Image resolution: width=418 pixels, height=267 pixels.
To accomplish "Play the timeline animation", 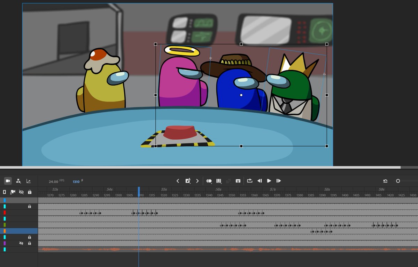I will click(x=269, y=181).
